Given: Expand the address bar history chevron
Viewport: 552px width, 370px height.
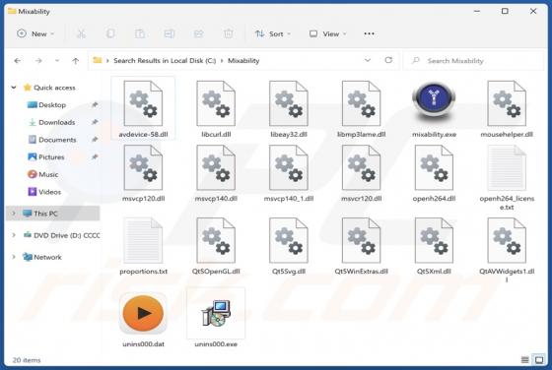Looking at the screenshot, I should coord(368,60).
